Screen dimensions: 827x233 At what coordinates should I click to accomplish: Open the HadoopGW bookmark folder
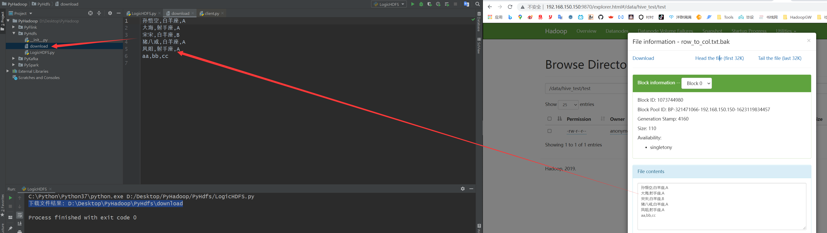797,17
